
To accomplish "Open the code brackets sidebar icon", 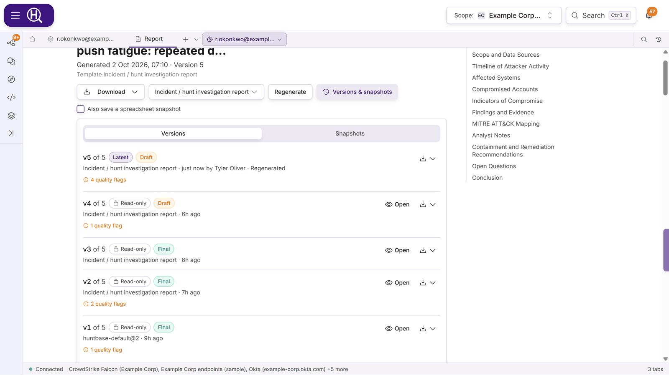I will (11, 98).
